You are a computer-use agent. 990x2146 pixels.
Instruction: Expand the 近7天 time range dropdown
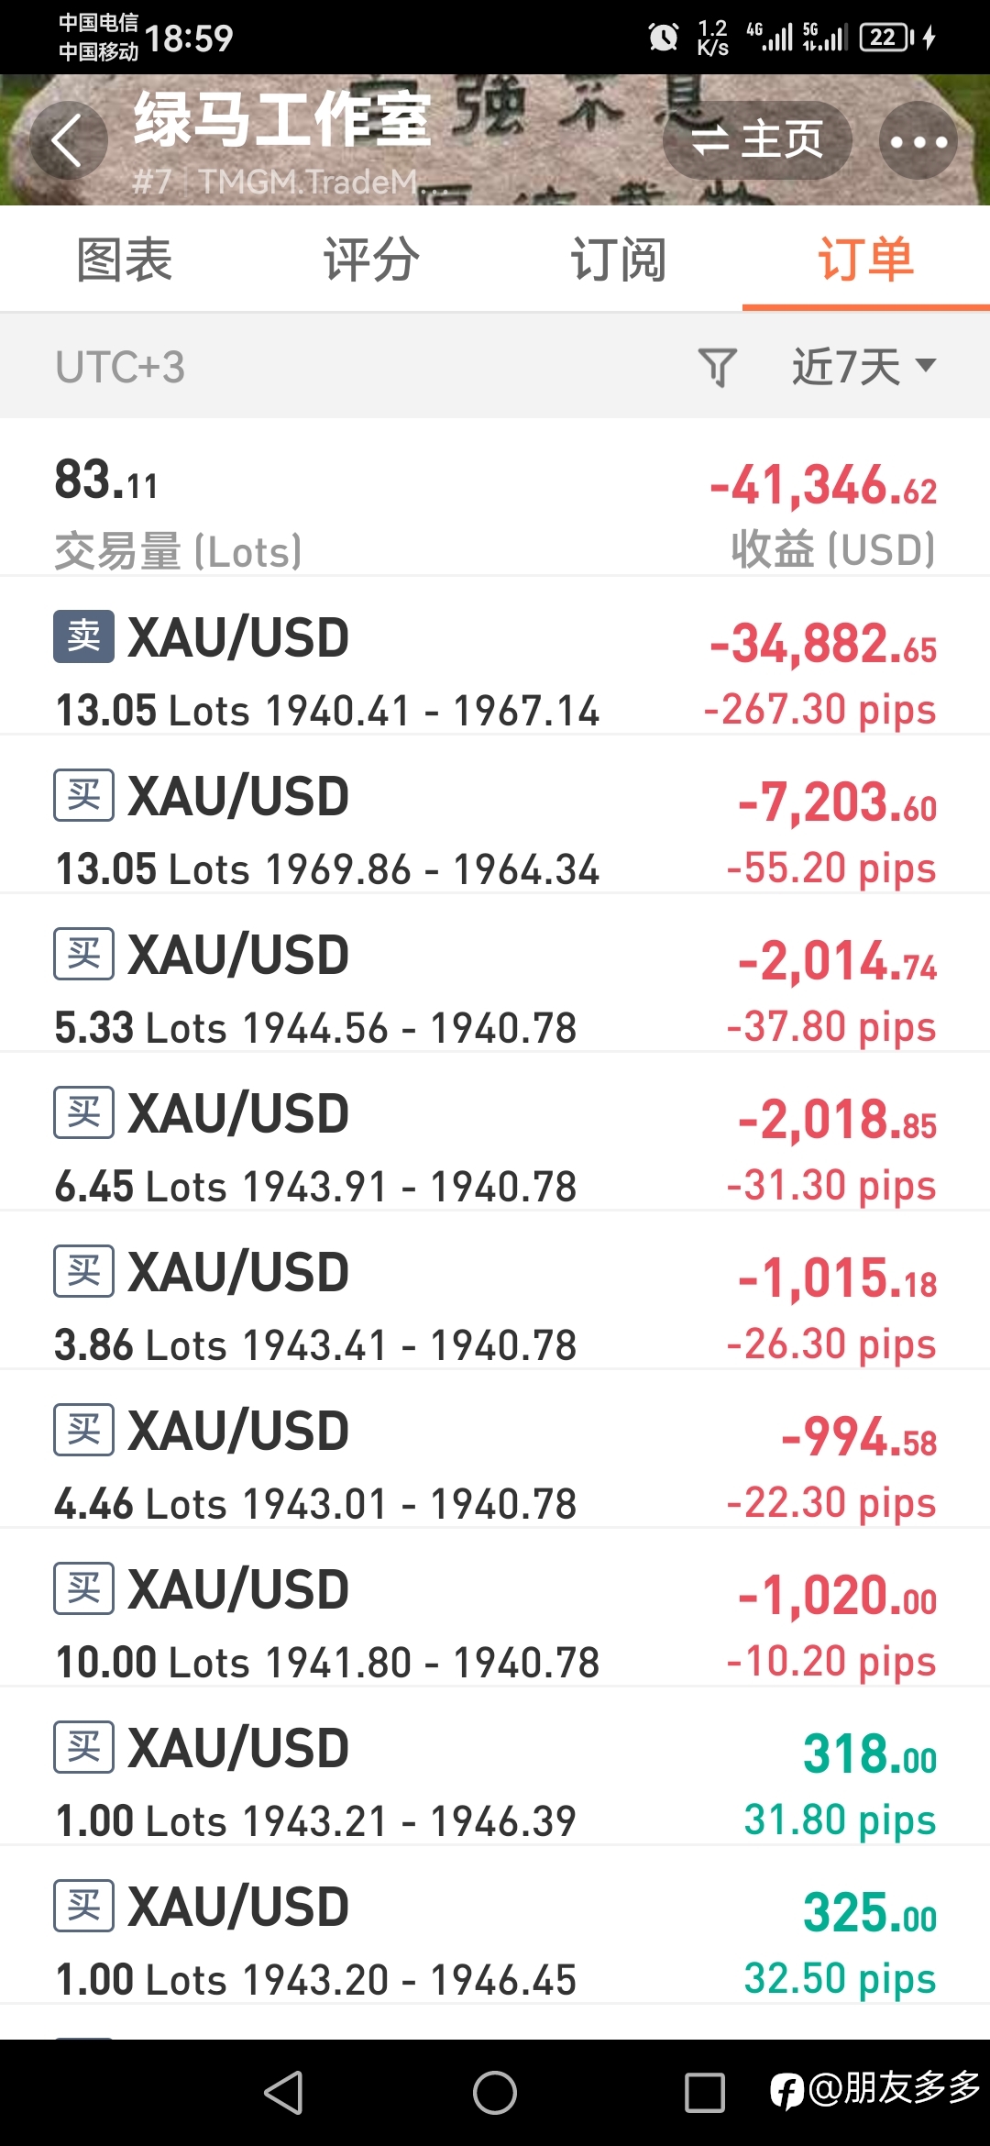click(864, 367)
